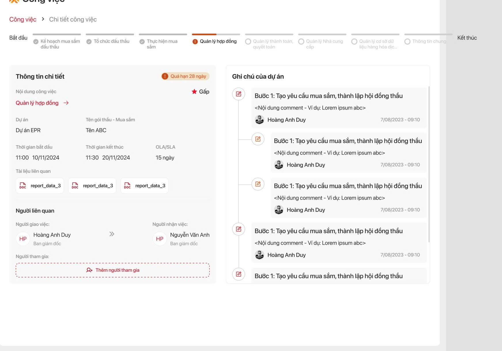Click edit icon of first project note

point(239,94)
